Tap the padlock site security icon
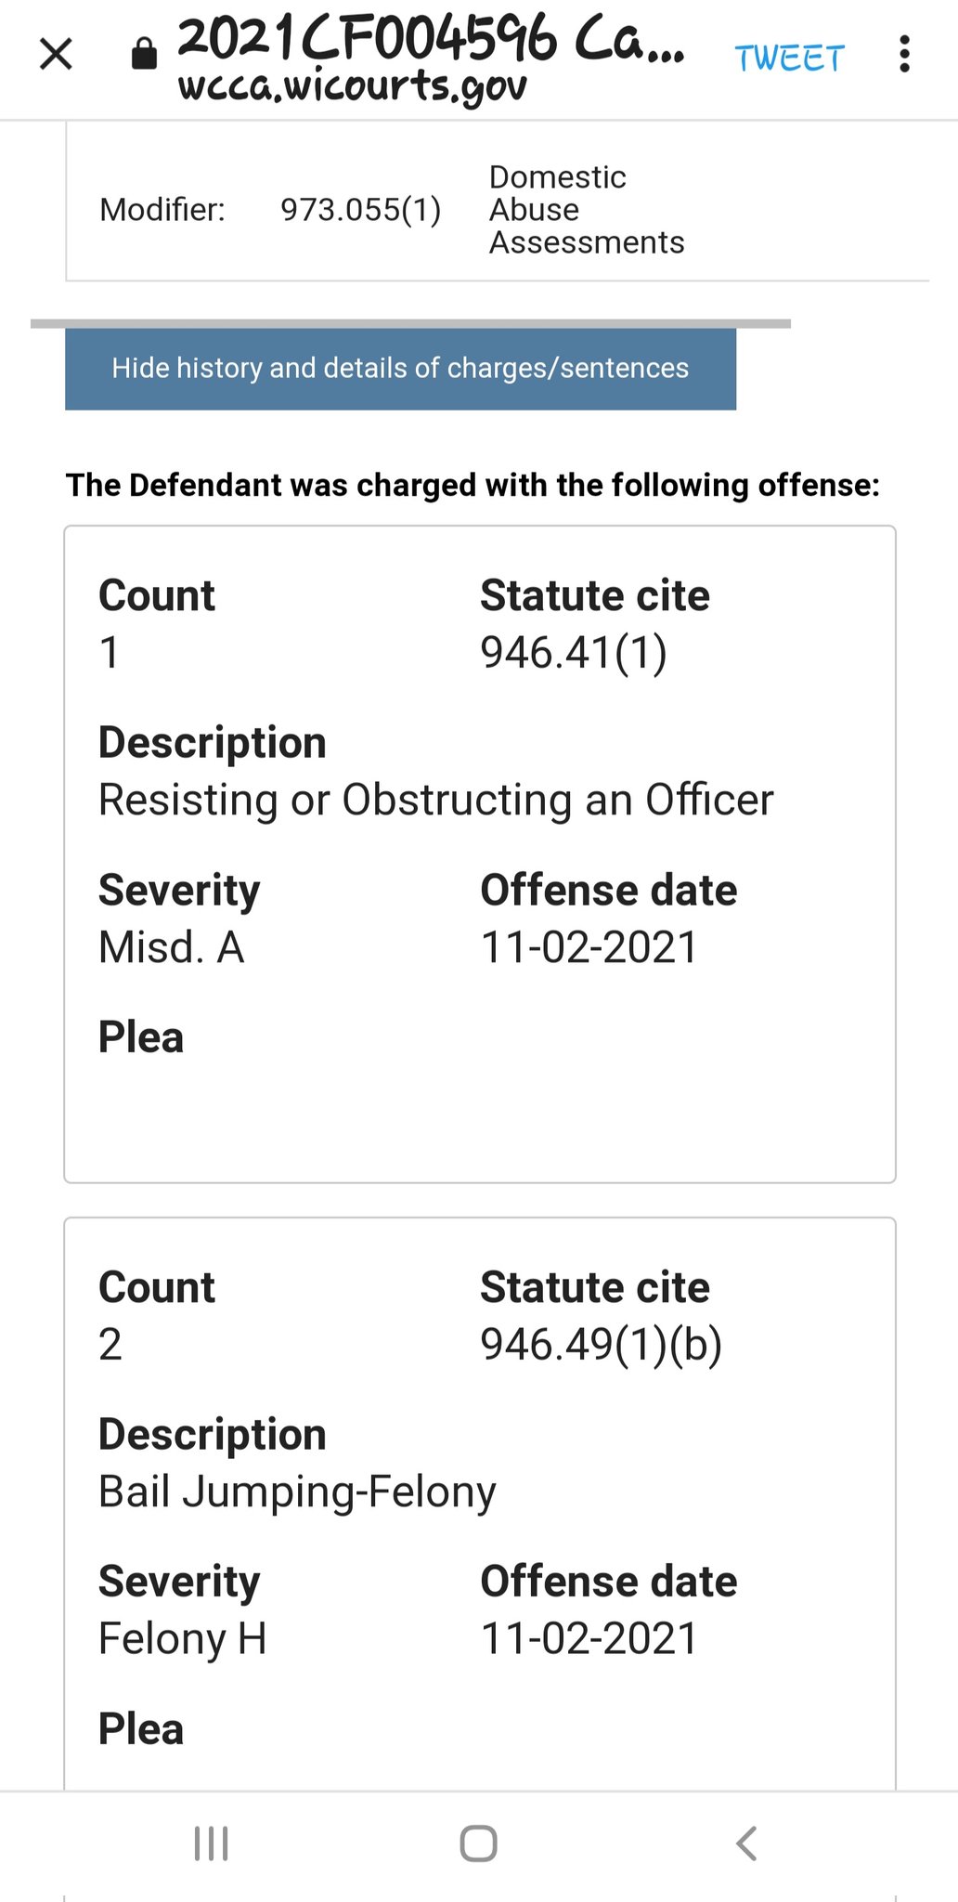The image size is (958, 1902). tap(144, 54)
